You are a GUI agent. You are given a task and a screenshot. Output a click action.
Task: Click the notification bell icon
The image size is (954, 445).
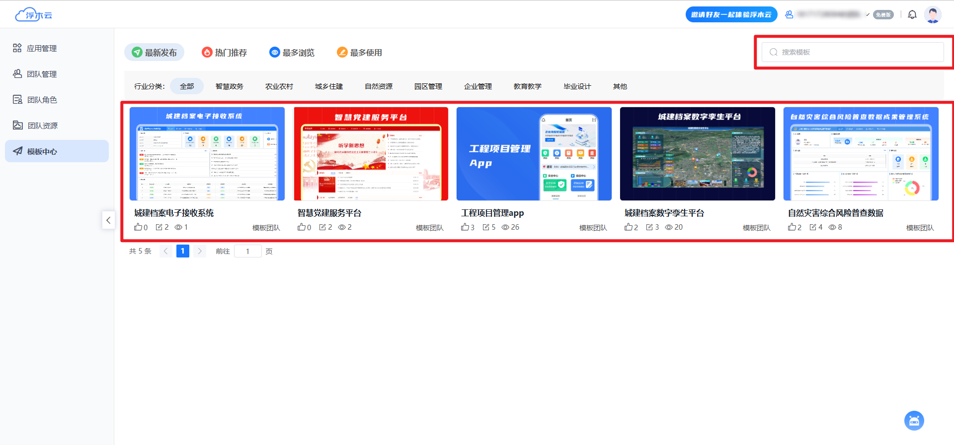912,15
